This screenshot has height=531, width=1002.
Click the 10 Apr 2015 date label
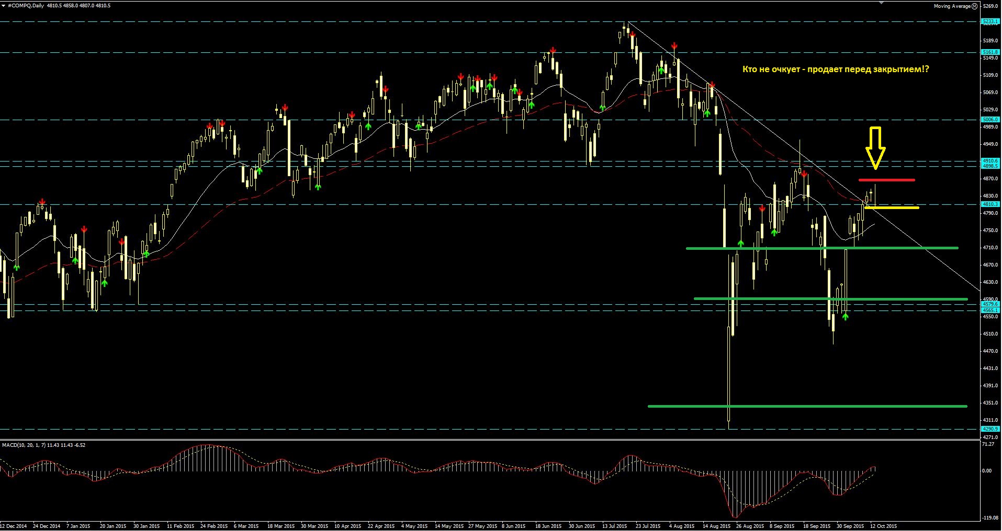point(348,526)
